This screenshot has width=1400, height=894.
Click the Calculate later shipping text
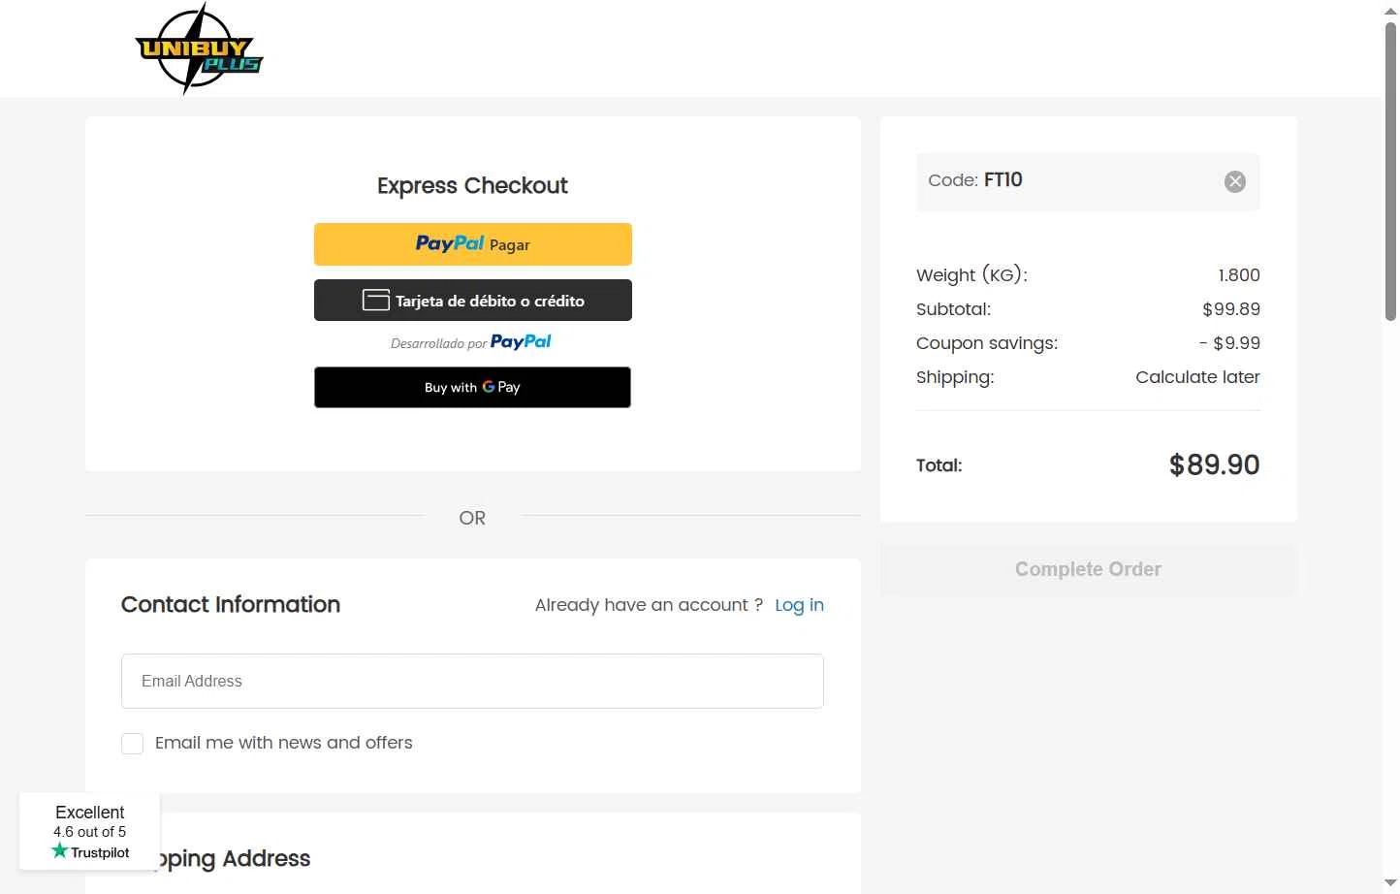coord(1197,377)
